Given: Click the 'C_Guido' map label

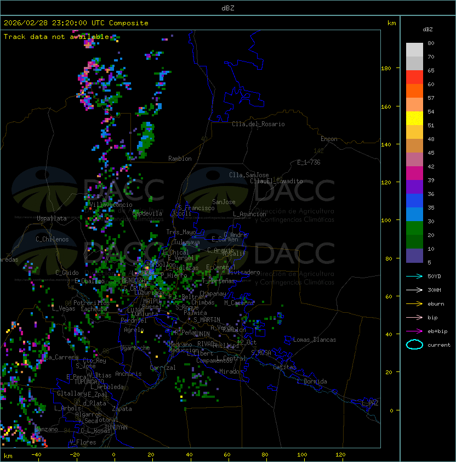Looking at the screenshot, I should (67, 273).
